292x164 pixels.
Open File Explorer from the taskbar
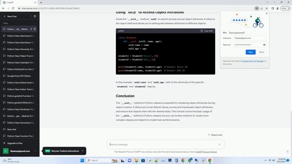pyautogui.click(x=136, y=160)
